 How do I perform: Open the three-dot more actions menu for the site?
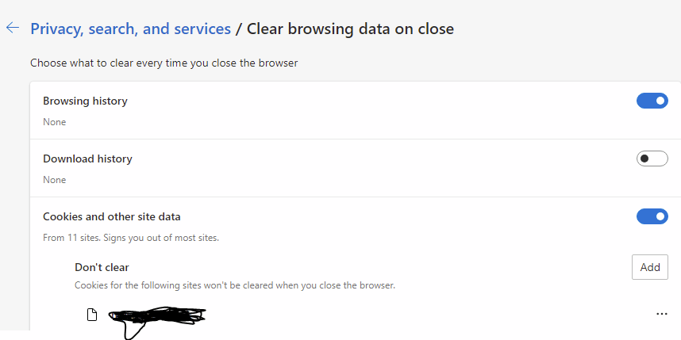[661, 314]
